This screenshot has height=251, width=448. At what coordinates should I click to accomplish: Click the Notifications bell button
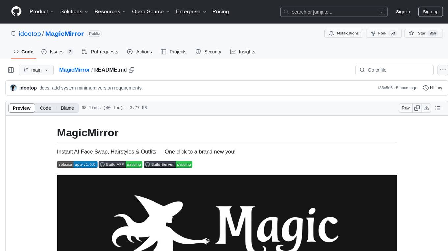[344, 34]
